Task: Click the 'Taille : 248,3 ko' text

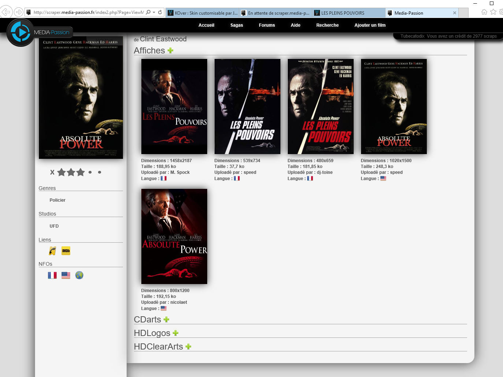Action: pyautogui.click(x=377, y=167)
